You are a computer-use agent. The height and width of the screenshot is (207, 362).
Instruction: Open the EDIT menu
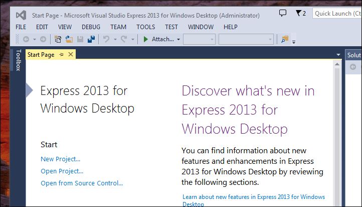42,27
